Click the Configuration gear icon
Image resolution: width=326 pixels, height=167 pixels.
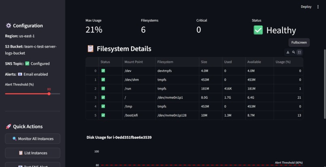[8, 25]
